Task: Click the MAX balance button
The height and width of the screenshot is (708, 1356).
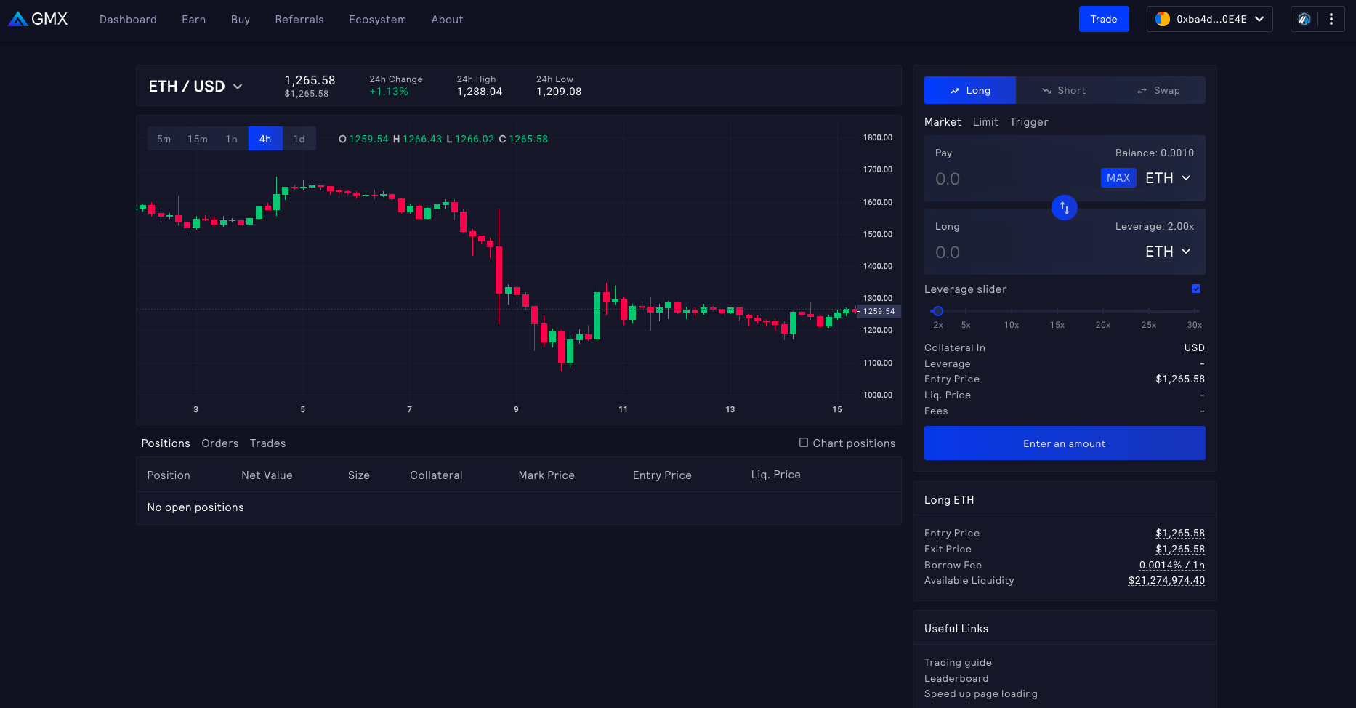Action: click(x=1118, y=178)
